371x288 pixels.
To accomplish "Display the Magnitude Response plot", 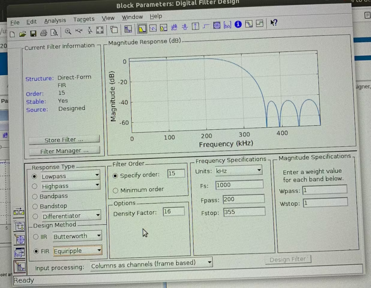I will pyautogui.click(x=142, y=29).
